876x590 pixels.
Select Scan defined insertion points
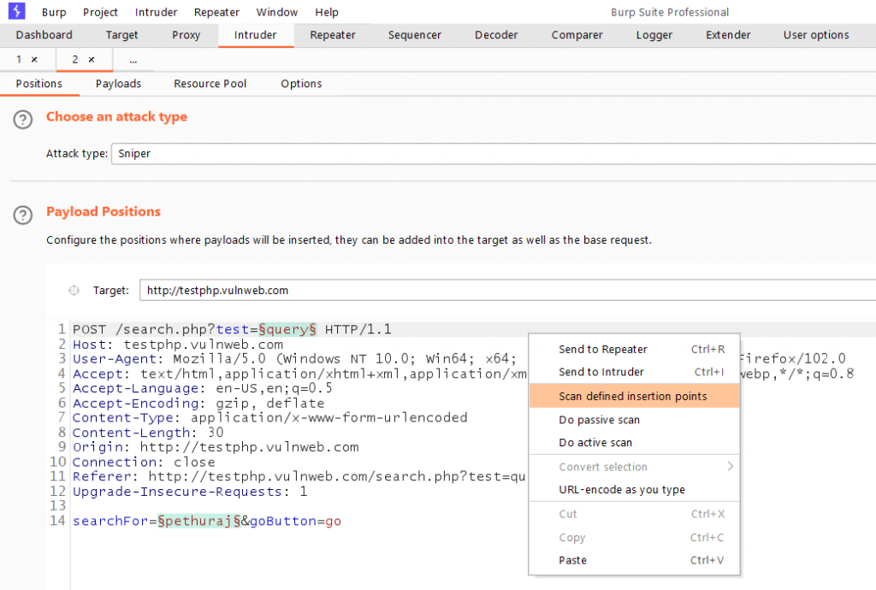pyautogui.click(x=634, y=396)
